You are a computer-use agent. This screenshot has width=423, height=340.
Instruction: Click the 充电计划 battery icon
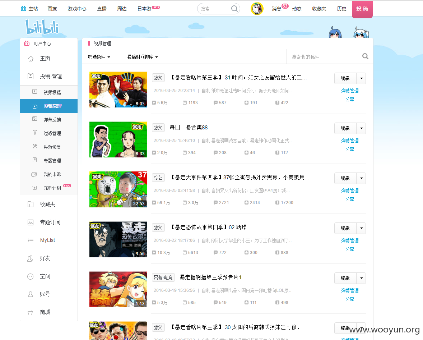[x=34, y=188]
